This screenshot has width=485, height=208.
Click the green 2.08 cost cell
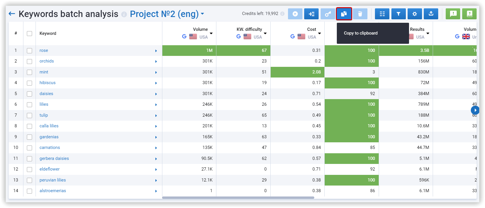(298, 72)
